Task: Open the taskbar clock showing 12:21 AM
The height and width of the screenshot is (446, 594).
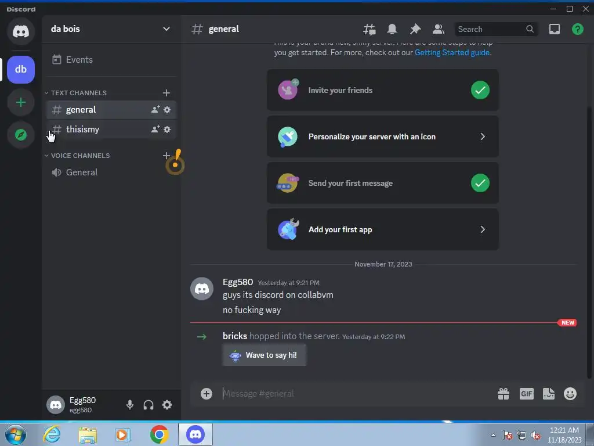Action: [564, 435]
